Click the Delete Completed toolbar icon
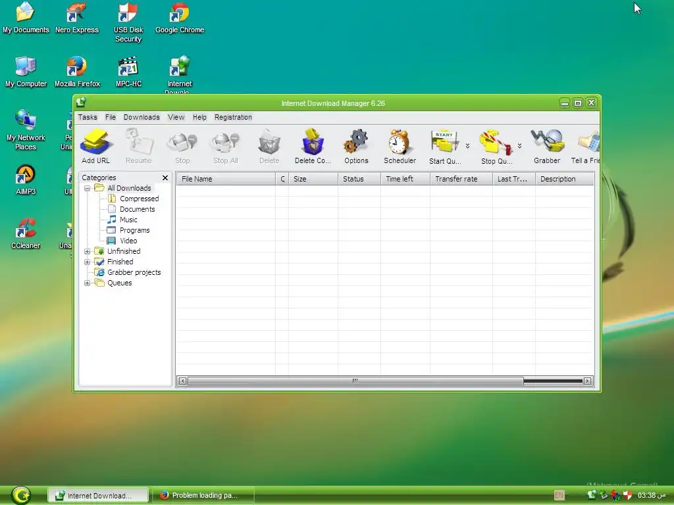 click(x=313, y=146)
